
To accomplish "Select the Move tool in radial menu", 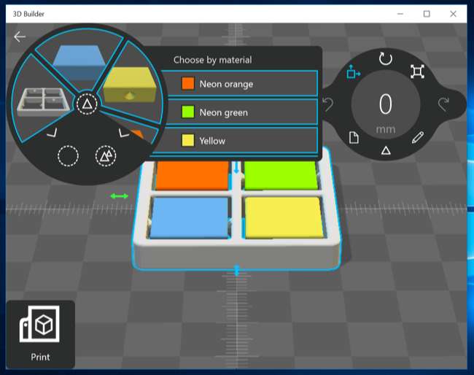I will tap(354, 71).
